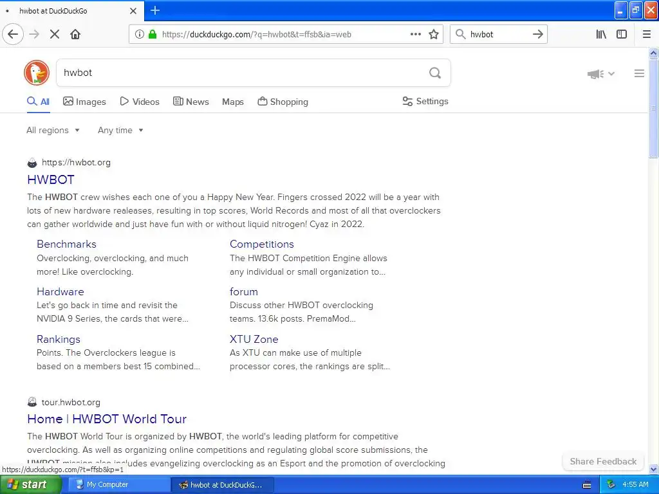
Task: Open the Windows Start button
Action: point(31,485)
